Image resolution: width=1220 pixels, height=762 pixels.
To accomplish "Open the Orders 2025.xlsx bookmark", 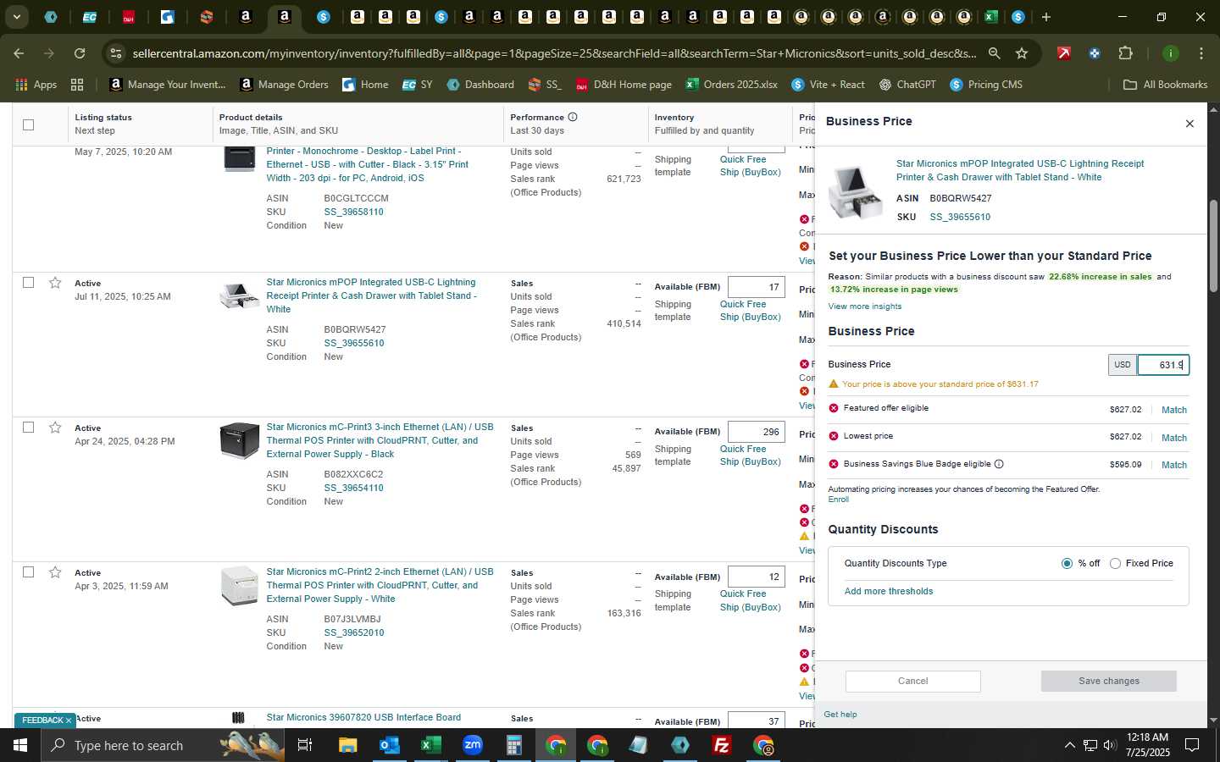I will 731,85.
